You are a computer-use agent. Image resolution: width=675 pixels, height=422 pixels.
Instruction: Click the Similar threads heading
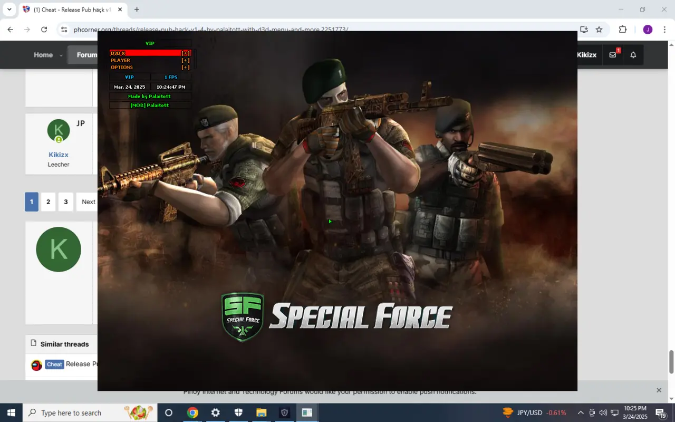[x=64, y=344]
